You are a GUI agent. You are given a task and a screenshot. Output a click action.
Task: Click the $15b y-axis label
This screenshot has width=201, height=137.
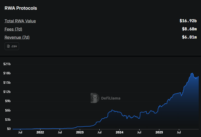[x=7, y=82]
